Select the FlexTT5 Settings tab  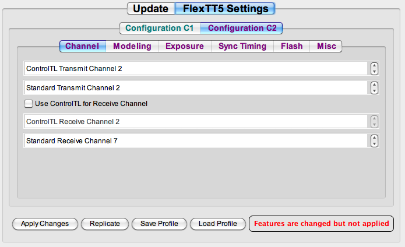point(225,9)
